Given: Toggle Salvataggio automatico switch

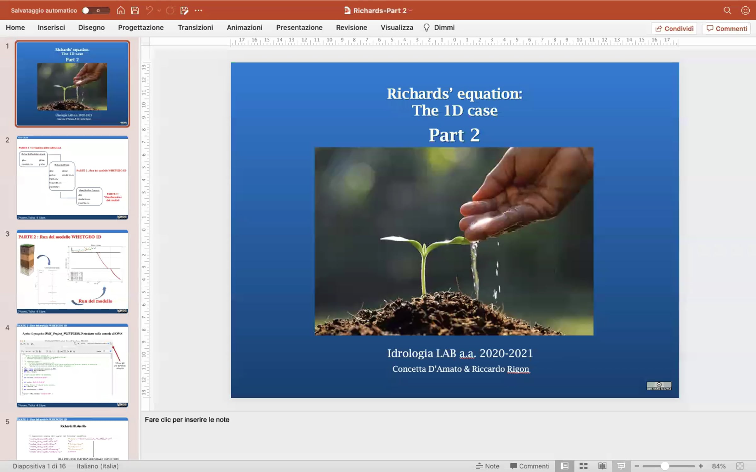Looking at the screenshot, I should (96, 10).
